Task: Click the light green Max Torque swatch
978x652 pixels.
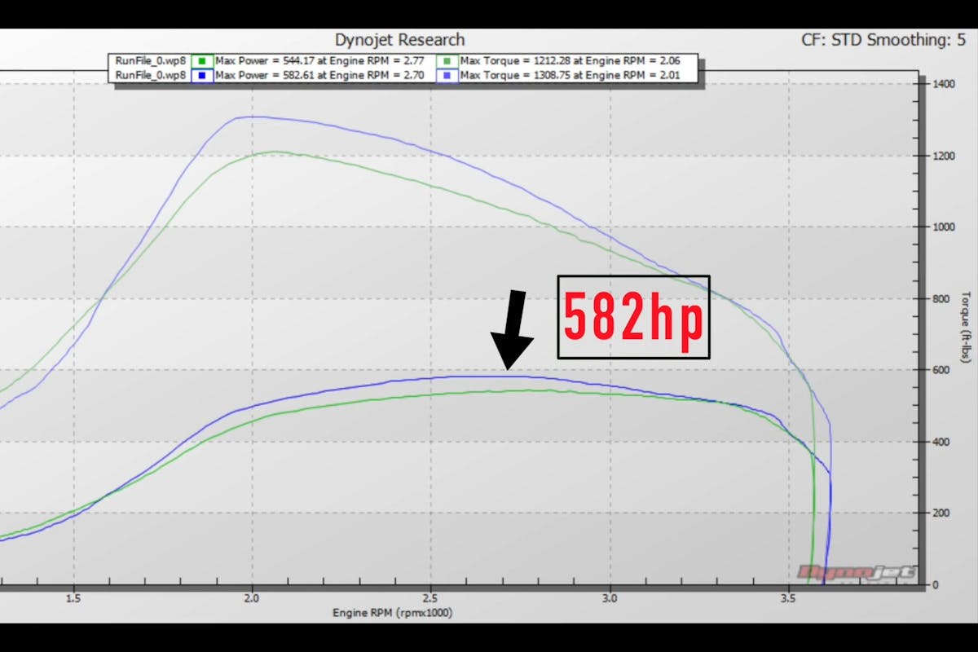Action: coord(446,61)
